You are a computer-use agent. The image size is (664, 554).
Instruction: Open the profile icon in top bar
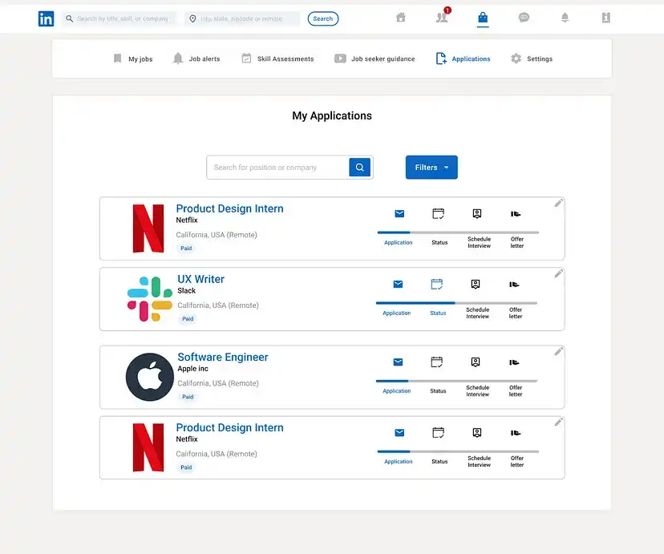pos(606,18)
